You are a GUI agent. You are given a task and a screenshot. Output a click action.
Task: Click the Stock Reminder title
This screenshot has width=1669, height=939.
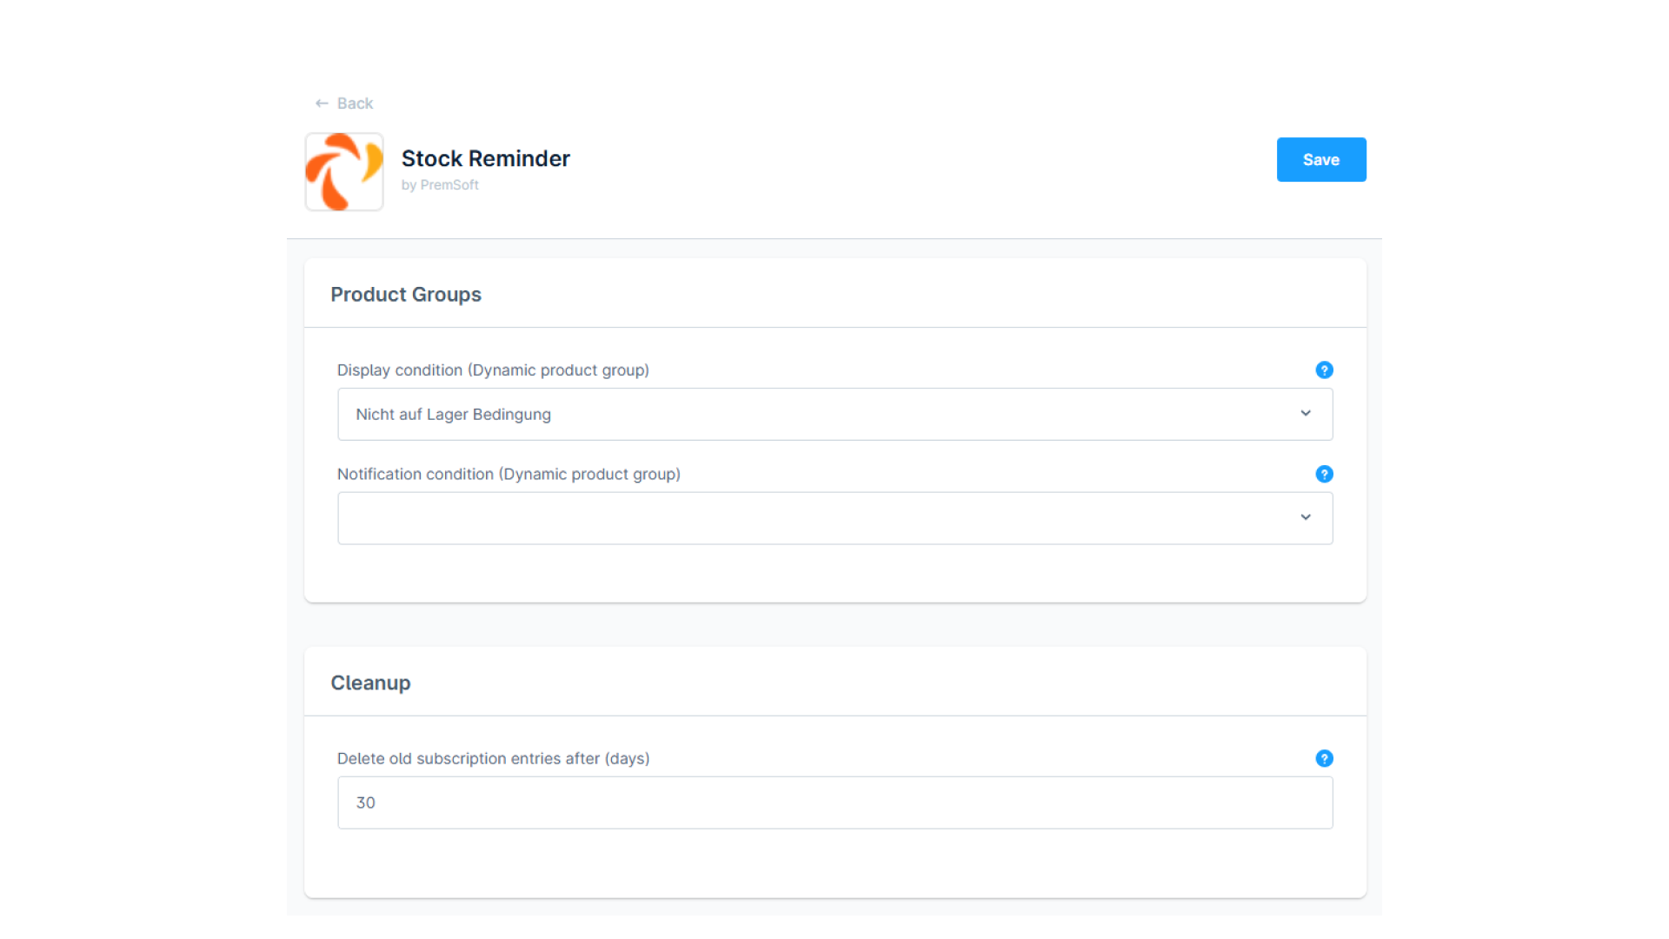[485, 159]
